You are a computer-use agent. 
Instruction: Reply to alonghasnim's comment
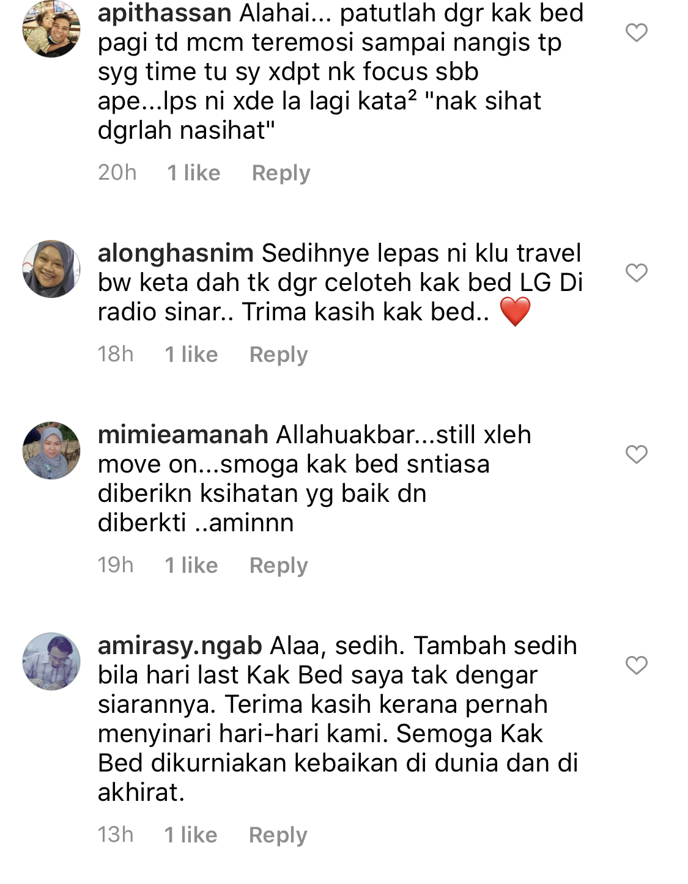pyautogui.click(x=279, y=355)
